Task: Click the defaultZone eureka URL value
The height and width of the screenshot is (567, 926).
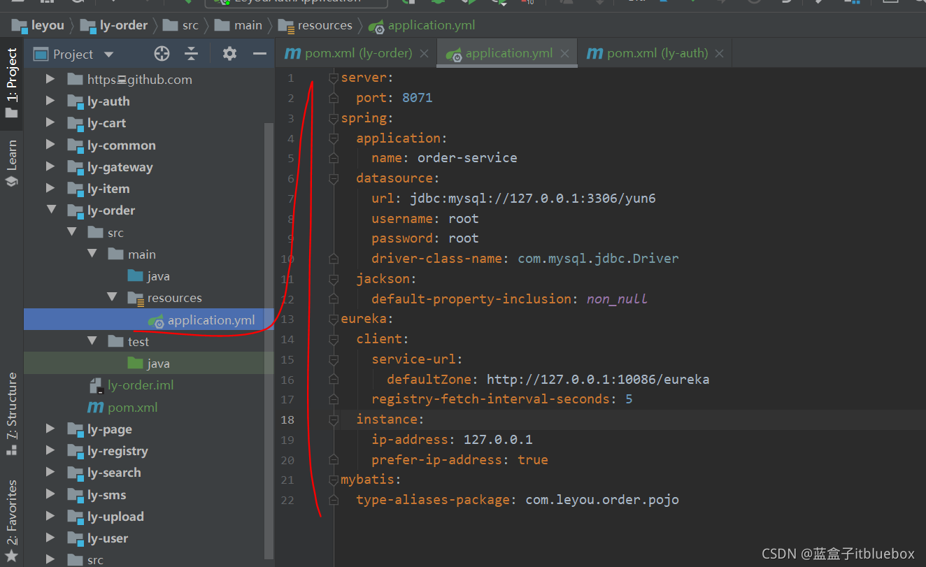Action: pos(598,380)
